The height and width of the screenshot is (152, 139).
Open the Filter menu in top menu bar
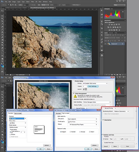pyautogui.click(x=32, y=2)
